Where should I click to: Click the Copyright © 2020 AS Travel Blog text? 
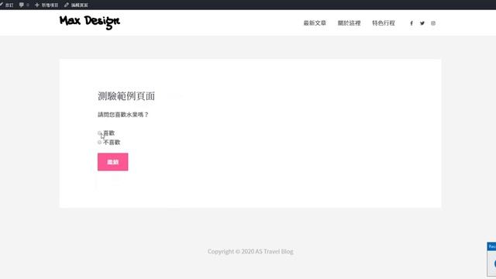tap(250, 251)
